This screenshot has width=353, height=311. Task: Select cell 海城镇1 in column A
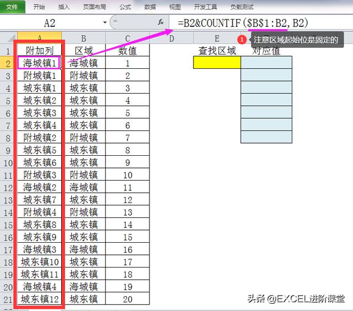[39, 63]
